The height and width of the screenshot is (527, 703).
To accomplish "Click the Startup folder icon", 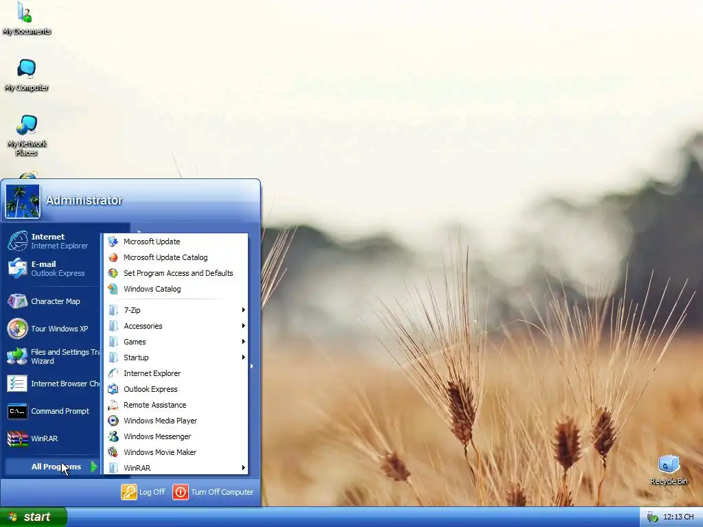I will 113,357.
